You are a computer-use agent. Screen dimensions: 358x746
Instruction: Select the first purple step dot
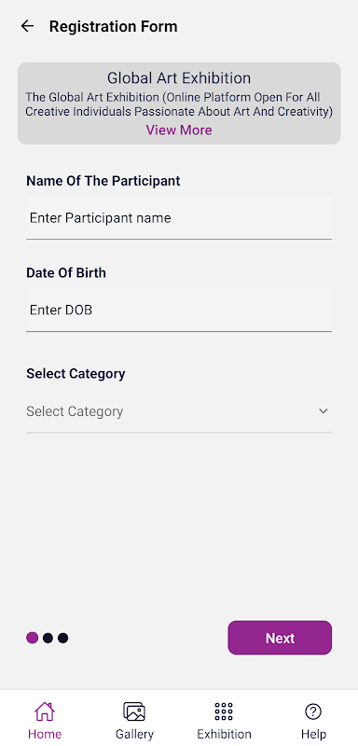[33, 638]
